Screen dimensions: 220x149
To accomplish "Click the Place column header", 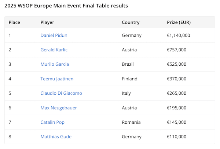I will pyautogui.click(x=14, y=22).
